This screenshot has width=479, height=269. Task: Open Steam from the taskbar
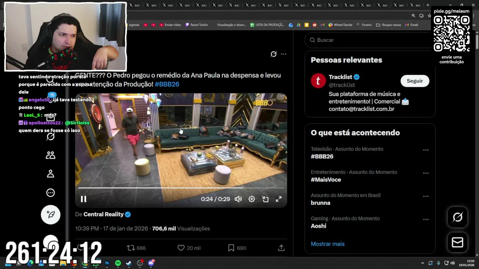pyautogui.click(x=129, y=263)
